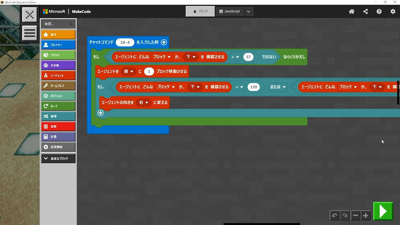
Task: Open the Share project icon
Action: [365, 12]
